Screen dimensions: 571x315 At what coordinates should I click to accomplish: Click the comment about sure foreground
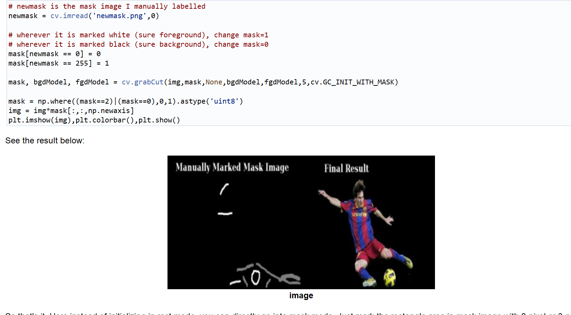click(138, 35)
